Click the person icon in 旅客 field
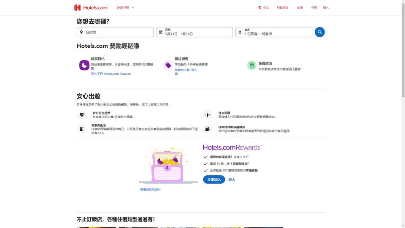Screen dimensions: 405x228 point(240,32)
